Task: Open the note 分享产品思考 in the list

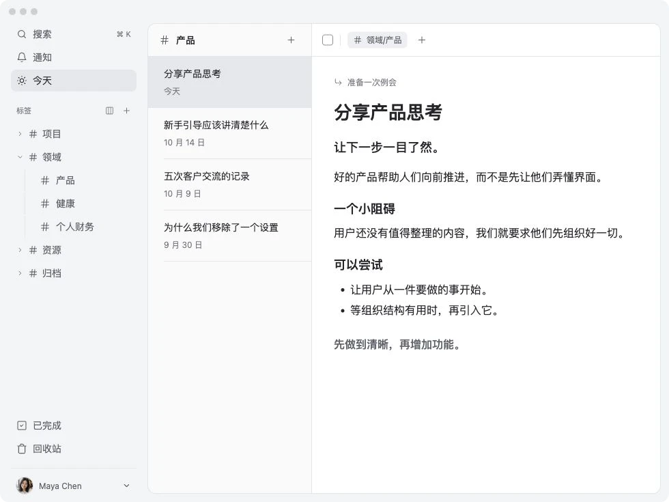Action: 229,82
